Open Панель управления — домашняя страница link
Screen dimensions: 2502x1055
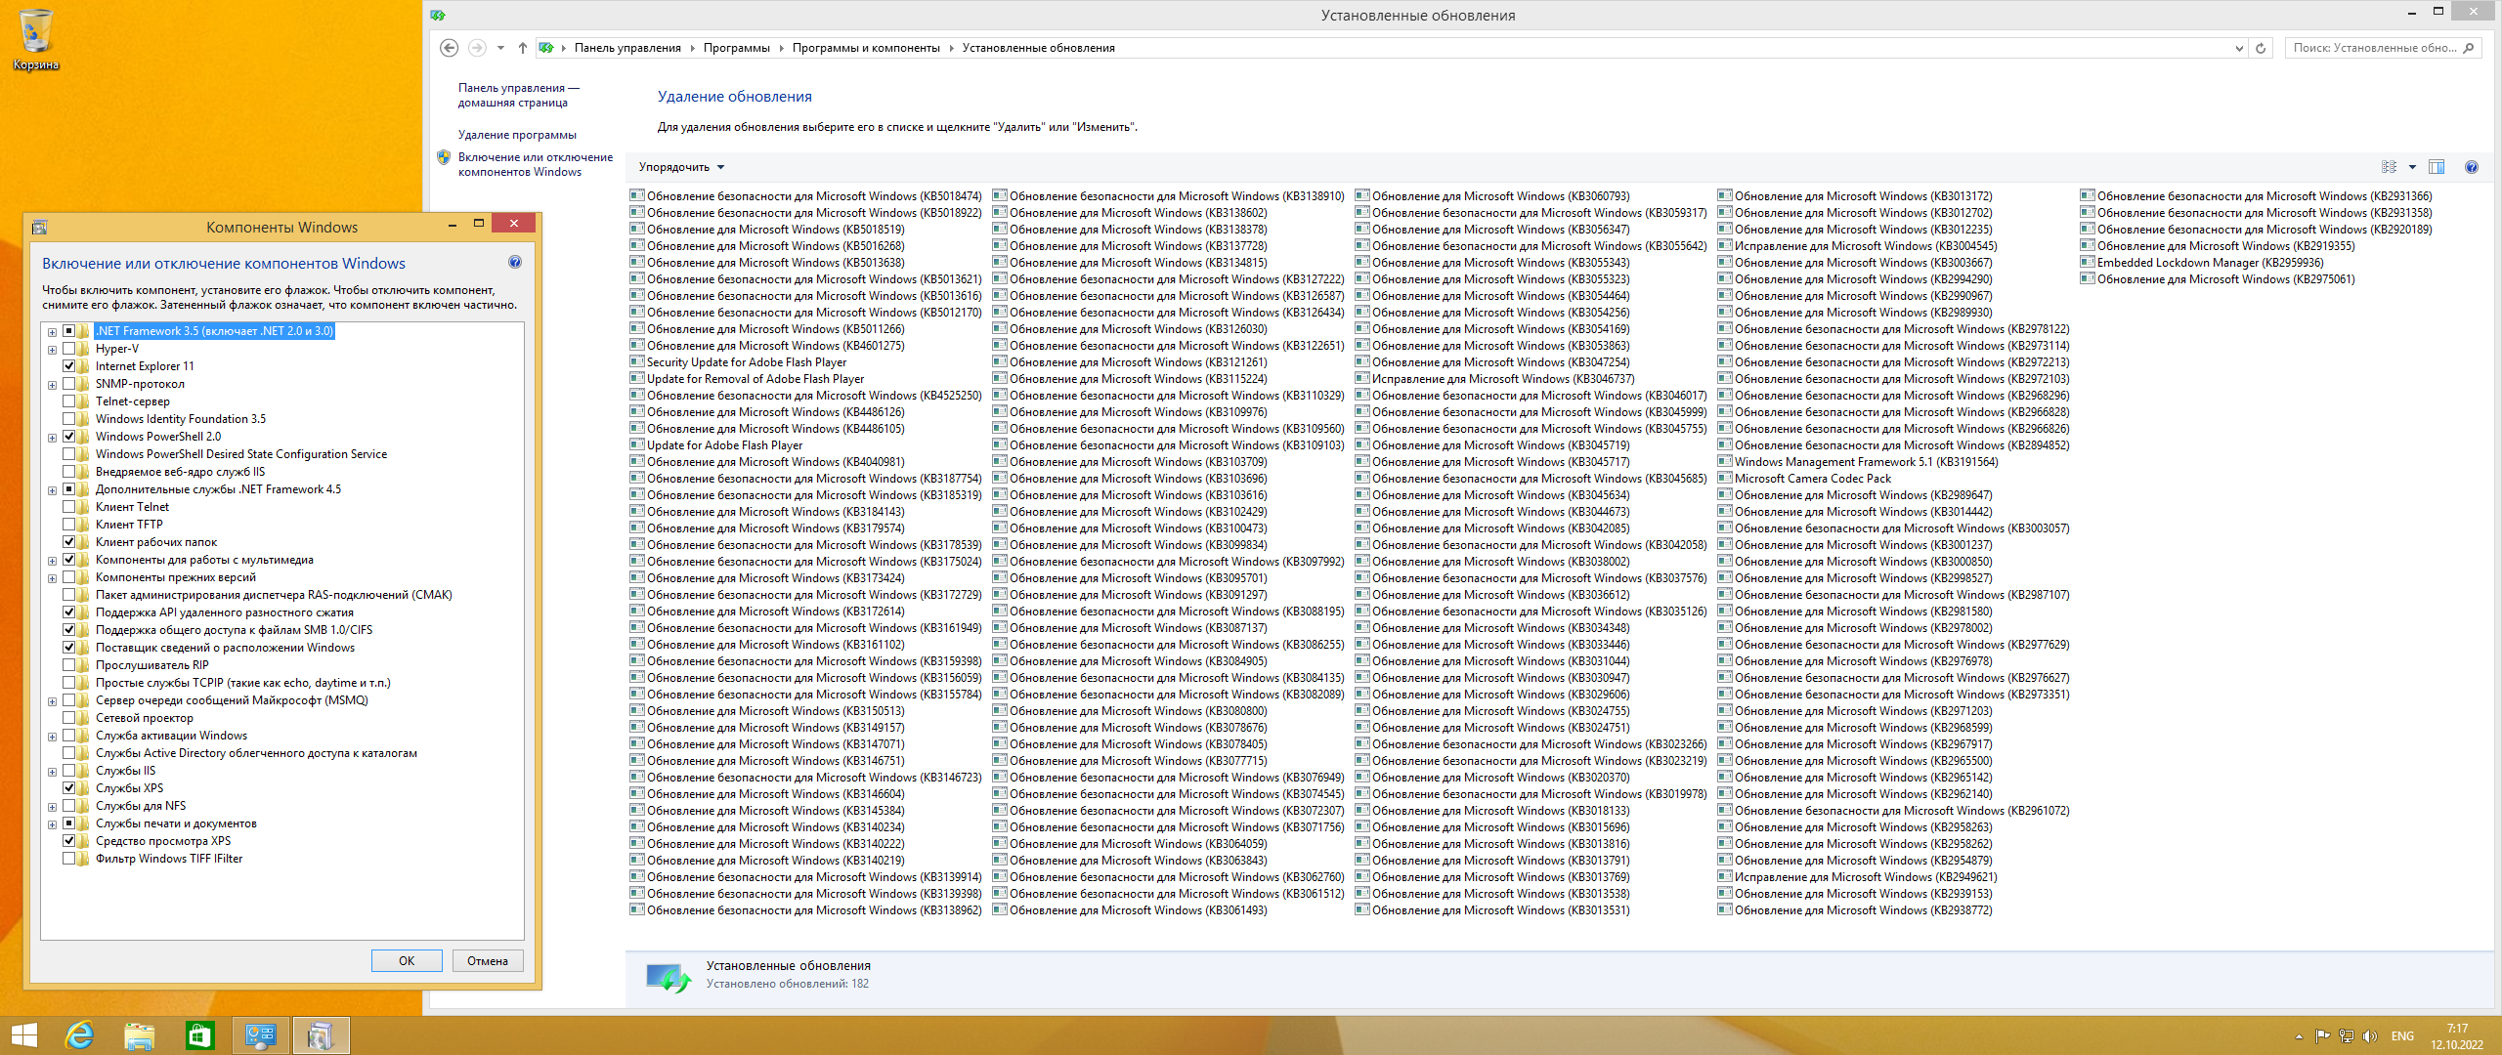(518, 95)
